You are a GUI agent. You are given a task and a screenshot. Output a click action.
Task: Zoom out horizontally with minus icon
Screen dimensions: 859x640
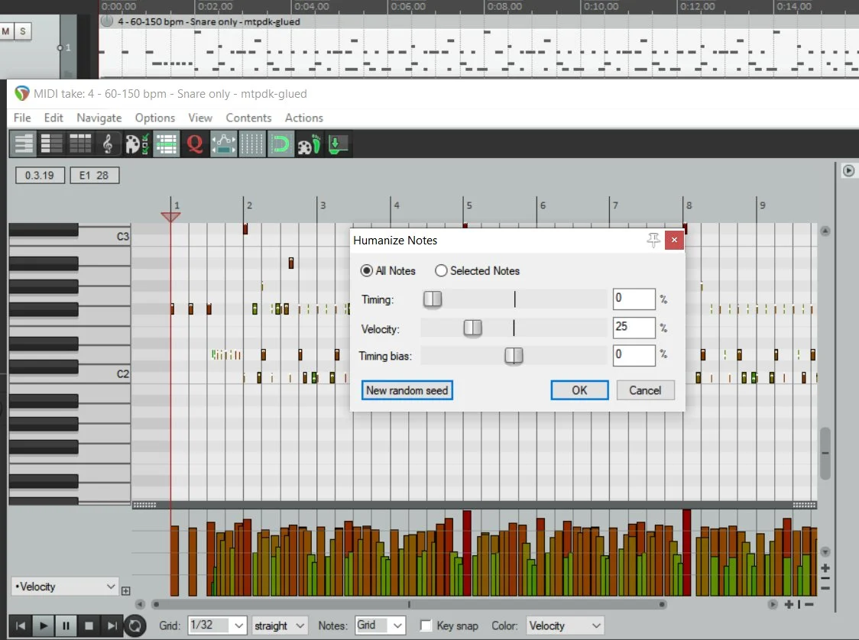(x=809, y=604)
